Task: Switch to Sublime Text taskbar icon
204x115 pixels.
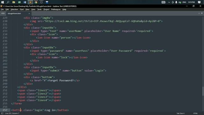Action: point(30,2)
